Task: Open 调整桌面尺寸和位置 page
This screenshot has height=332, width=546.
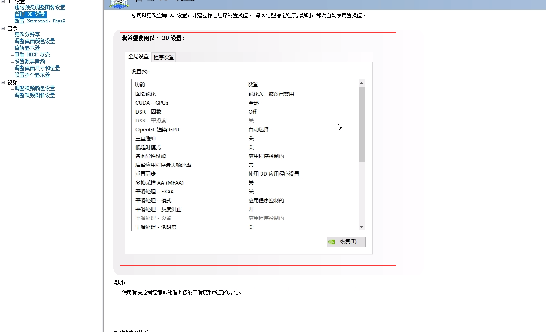Action: tap(37, 68)
